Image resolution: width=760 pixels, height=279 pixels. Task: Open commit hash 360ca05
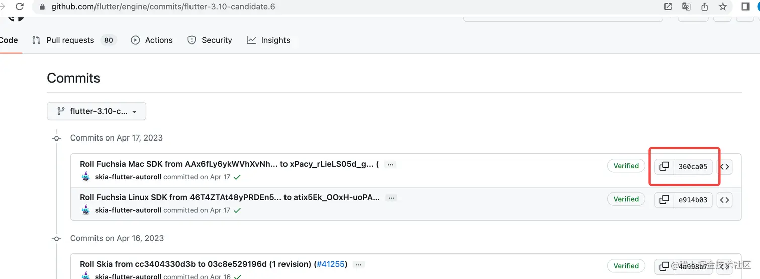[x=693, y=167]
